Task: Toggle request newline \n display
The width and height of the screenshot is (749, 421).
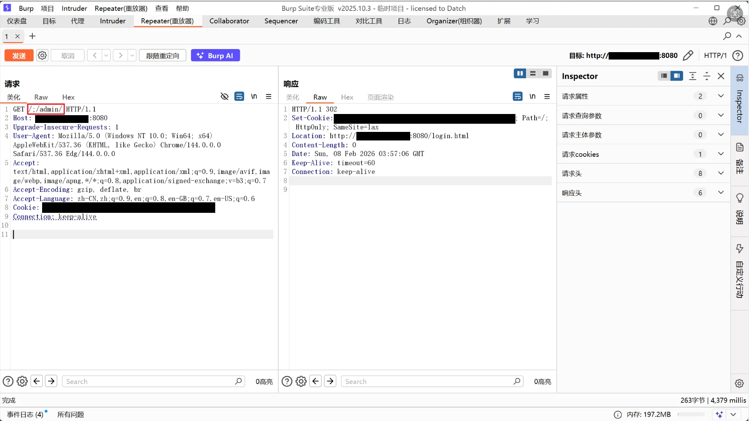Action: coord(254,96)
